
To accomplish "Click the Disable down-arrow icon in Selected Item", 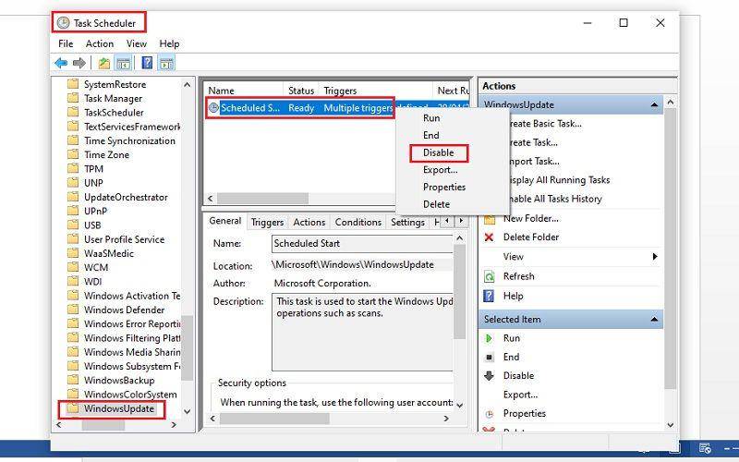I will (490, 376).
